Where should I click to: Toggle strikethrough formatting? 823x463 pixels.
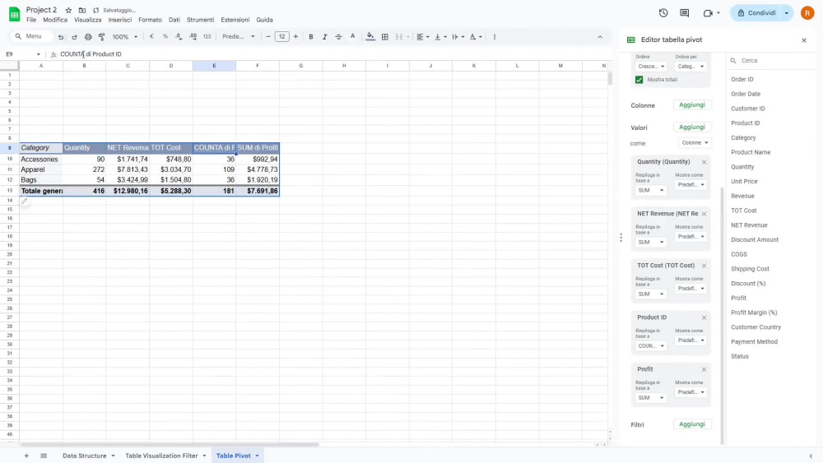tap(338, 37)
